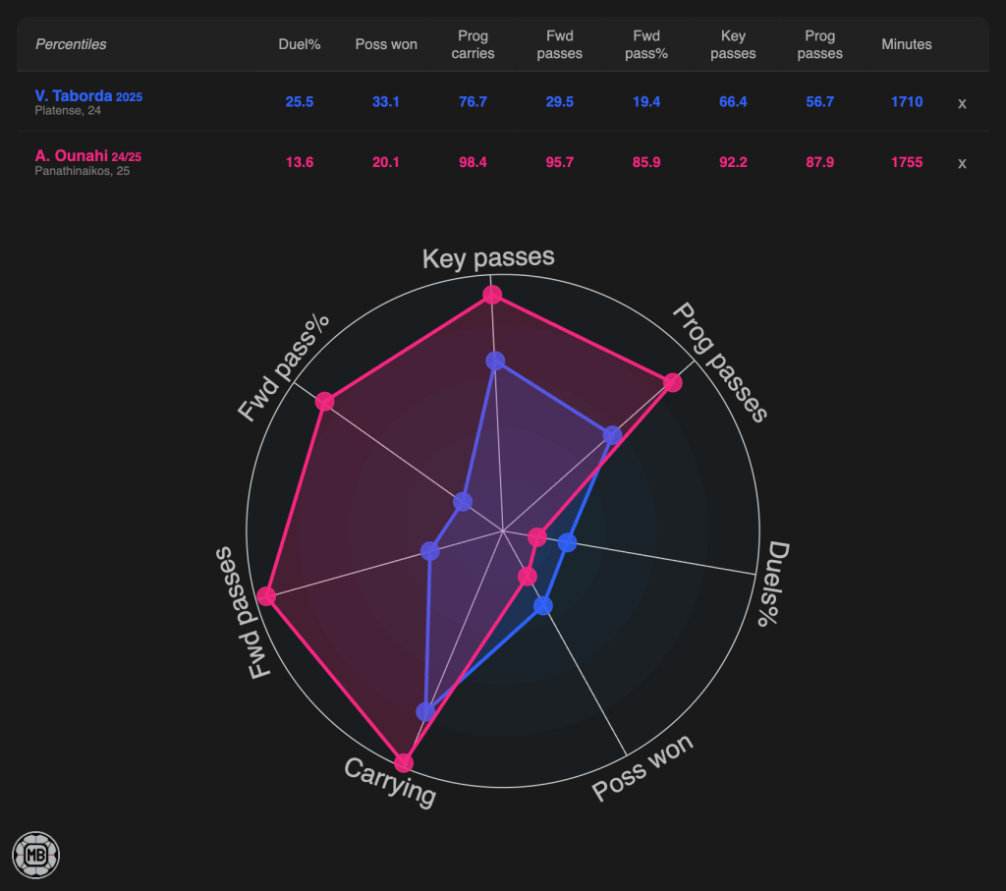This screenshot has width=1006, height=891.
Task: Select Ounahi's Duel% value 13.6
Action: (299, 162)
